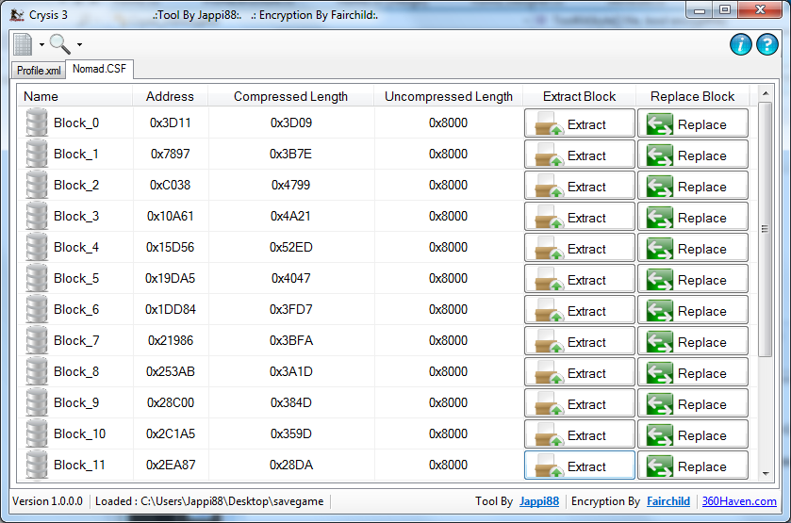Open the Jappi88 link

coord(538,501)
